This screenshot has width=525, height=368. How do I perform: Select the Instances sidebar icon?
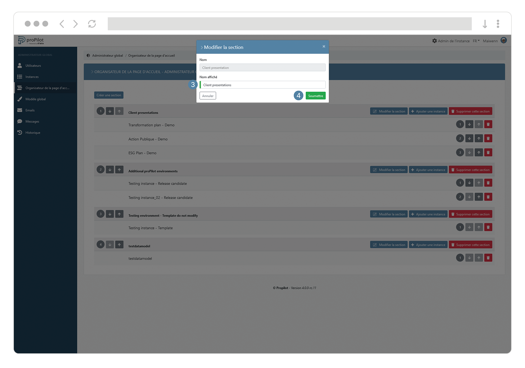(32, 77)
